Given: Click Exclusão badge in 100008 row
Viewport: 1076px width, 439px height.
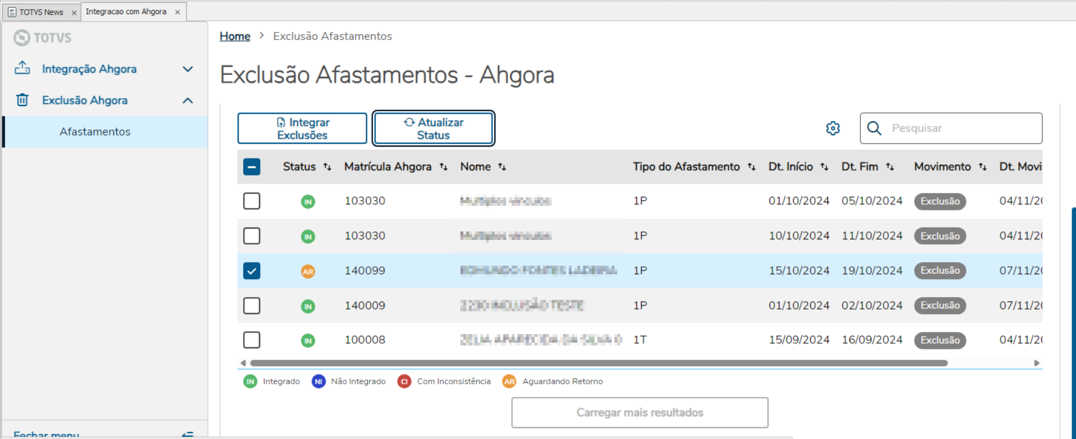Looking at the screenshot, I should [940, 340].
